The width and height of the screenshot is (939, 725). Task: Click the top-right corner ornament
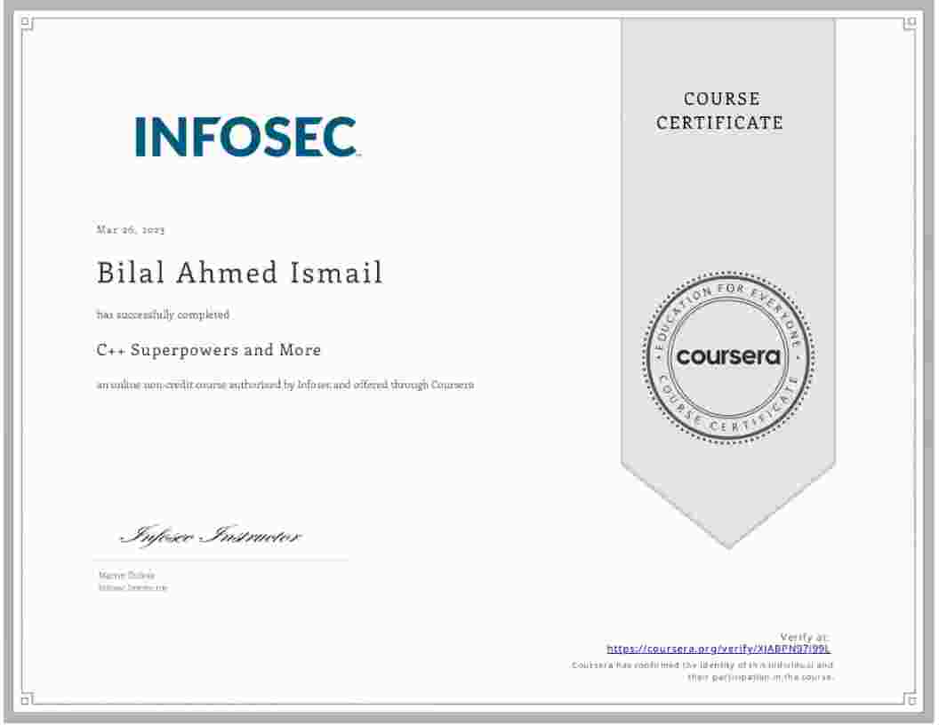click(x=911, y=24)
